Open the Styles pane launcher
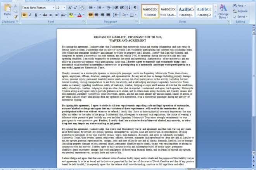The image size is (256, 170). [228, 22]
